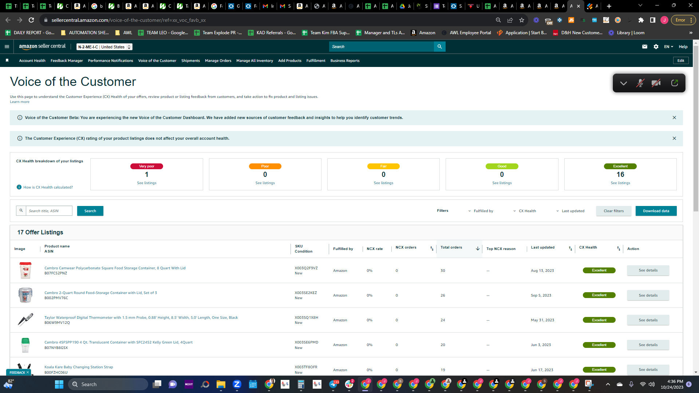Open the Koala Kare Baby Changing Station Strap listing
This screenshot has height=393, width=699.
(79, 367)
